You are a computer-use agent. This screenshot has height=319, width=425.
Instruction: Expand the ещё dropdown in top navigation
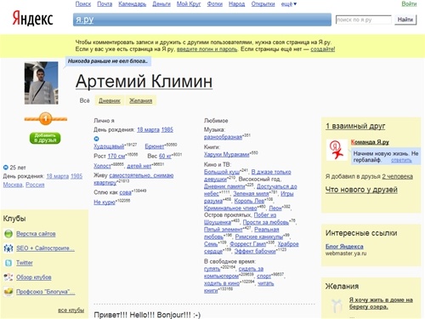click(x=288, y=4)
